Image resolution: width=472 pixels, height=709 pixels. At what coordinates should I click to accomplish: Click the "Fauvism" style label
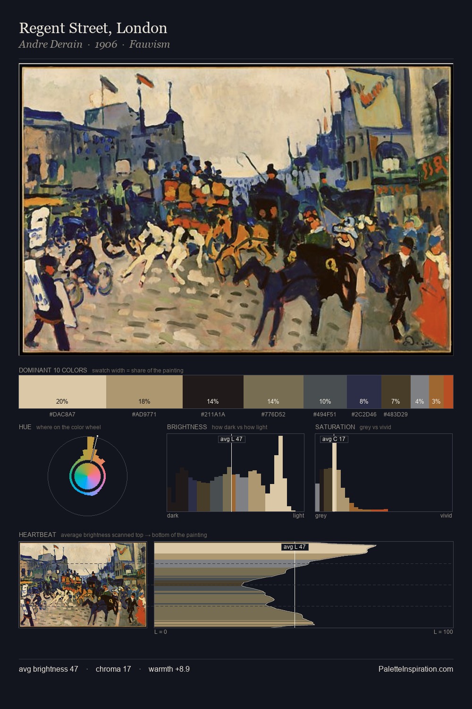point(150,44)
